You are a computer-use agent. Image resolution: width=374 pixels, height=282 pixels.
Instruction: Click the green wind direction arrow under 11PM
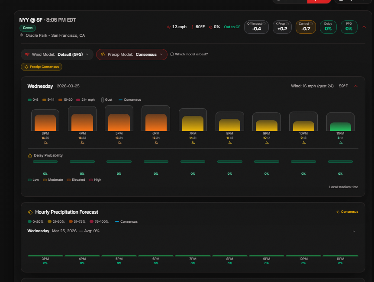[341, 142]
